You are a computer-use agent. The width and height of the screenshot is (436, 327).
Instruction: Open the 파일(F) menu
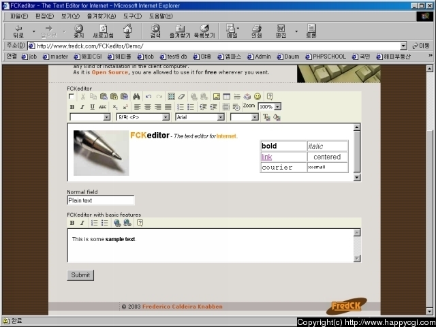[x=19, y=16]
